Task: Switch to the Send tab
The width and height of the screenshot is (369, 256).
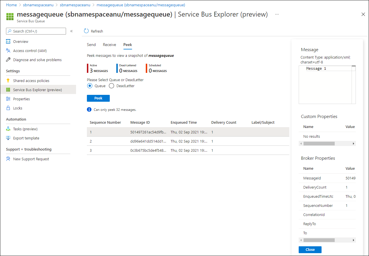Action: click(x=91, y=45)
